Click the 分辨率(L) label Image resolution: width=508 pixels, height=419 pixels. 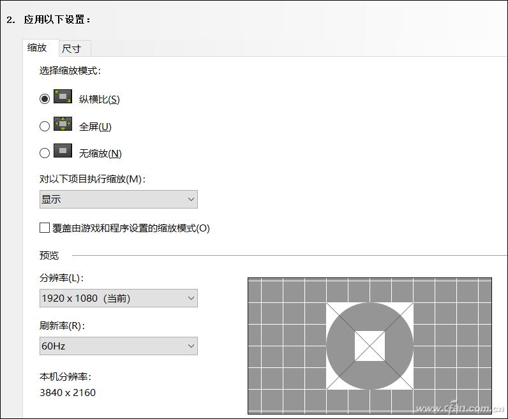[x=62, y=278]
